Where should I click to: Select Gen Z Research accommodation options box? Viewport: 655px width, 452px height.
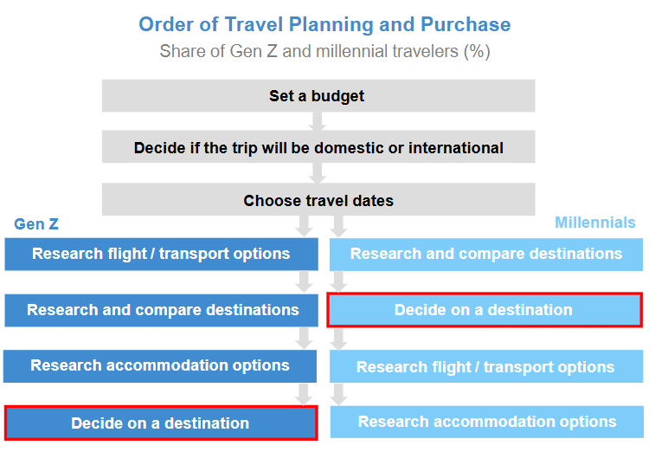click(x=161, y=365)
